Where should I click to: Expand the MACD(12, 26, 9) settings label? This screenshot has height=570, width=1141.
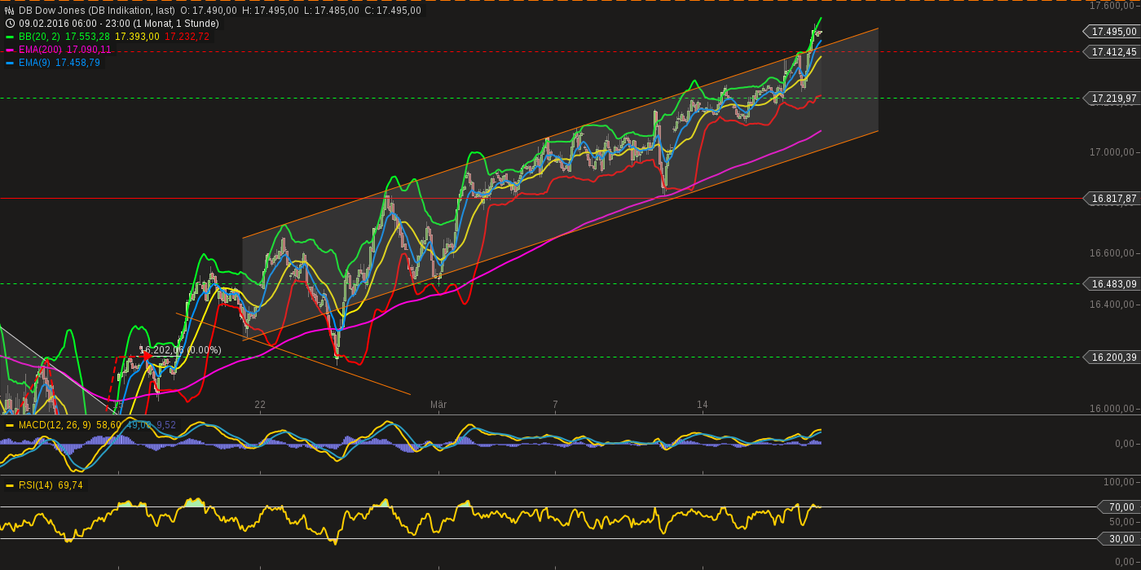55,424
